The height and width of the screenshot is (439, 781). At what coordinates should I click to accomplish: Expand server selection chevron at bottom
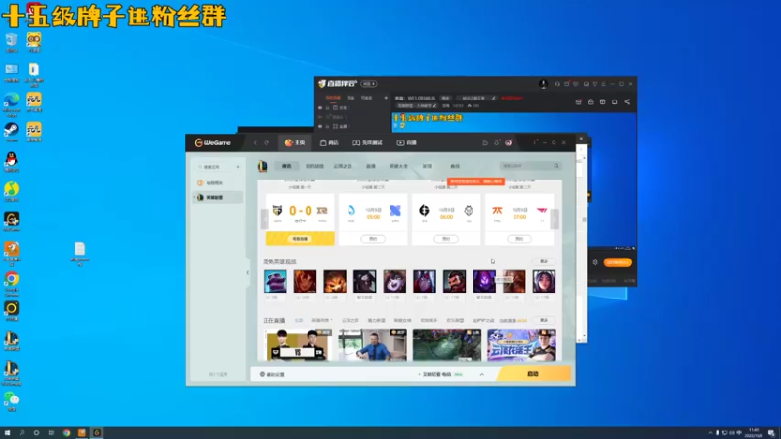pyautogui.click(x=481, y=374)
